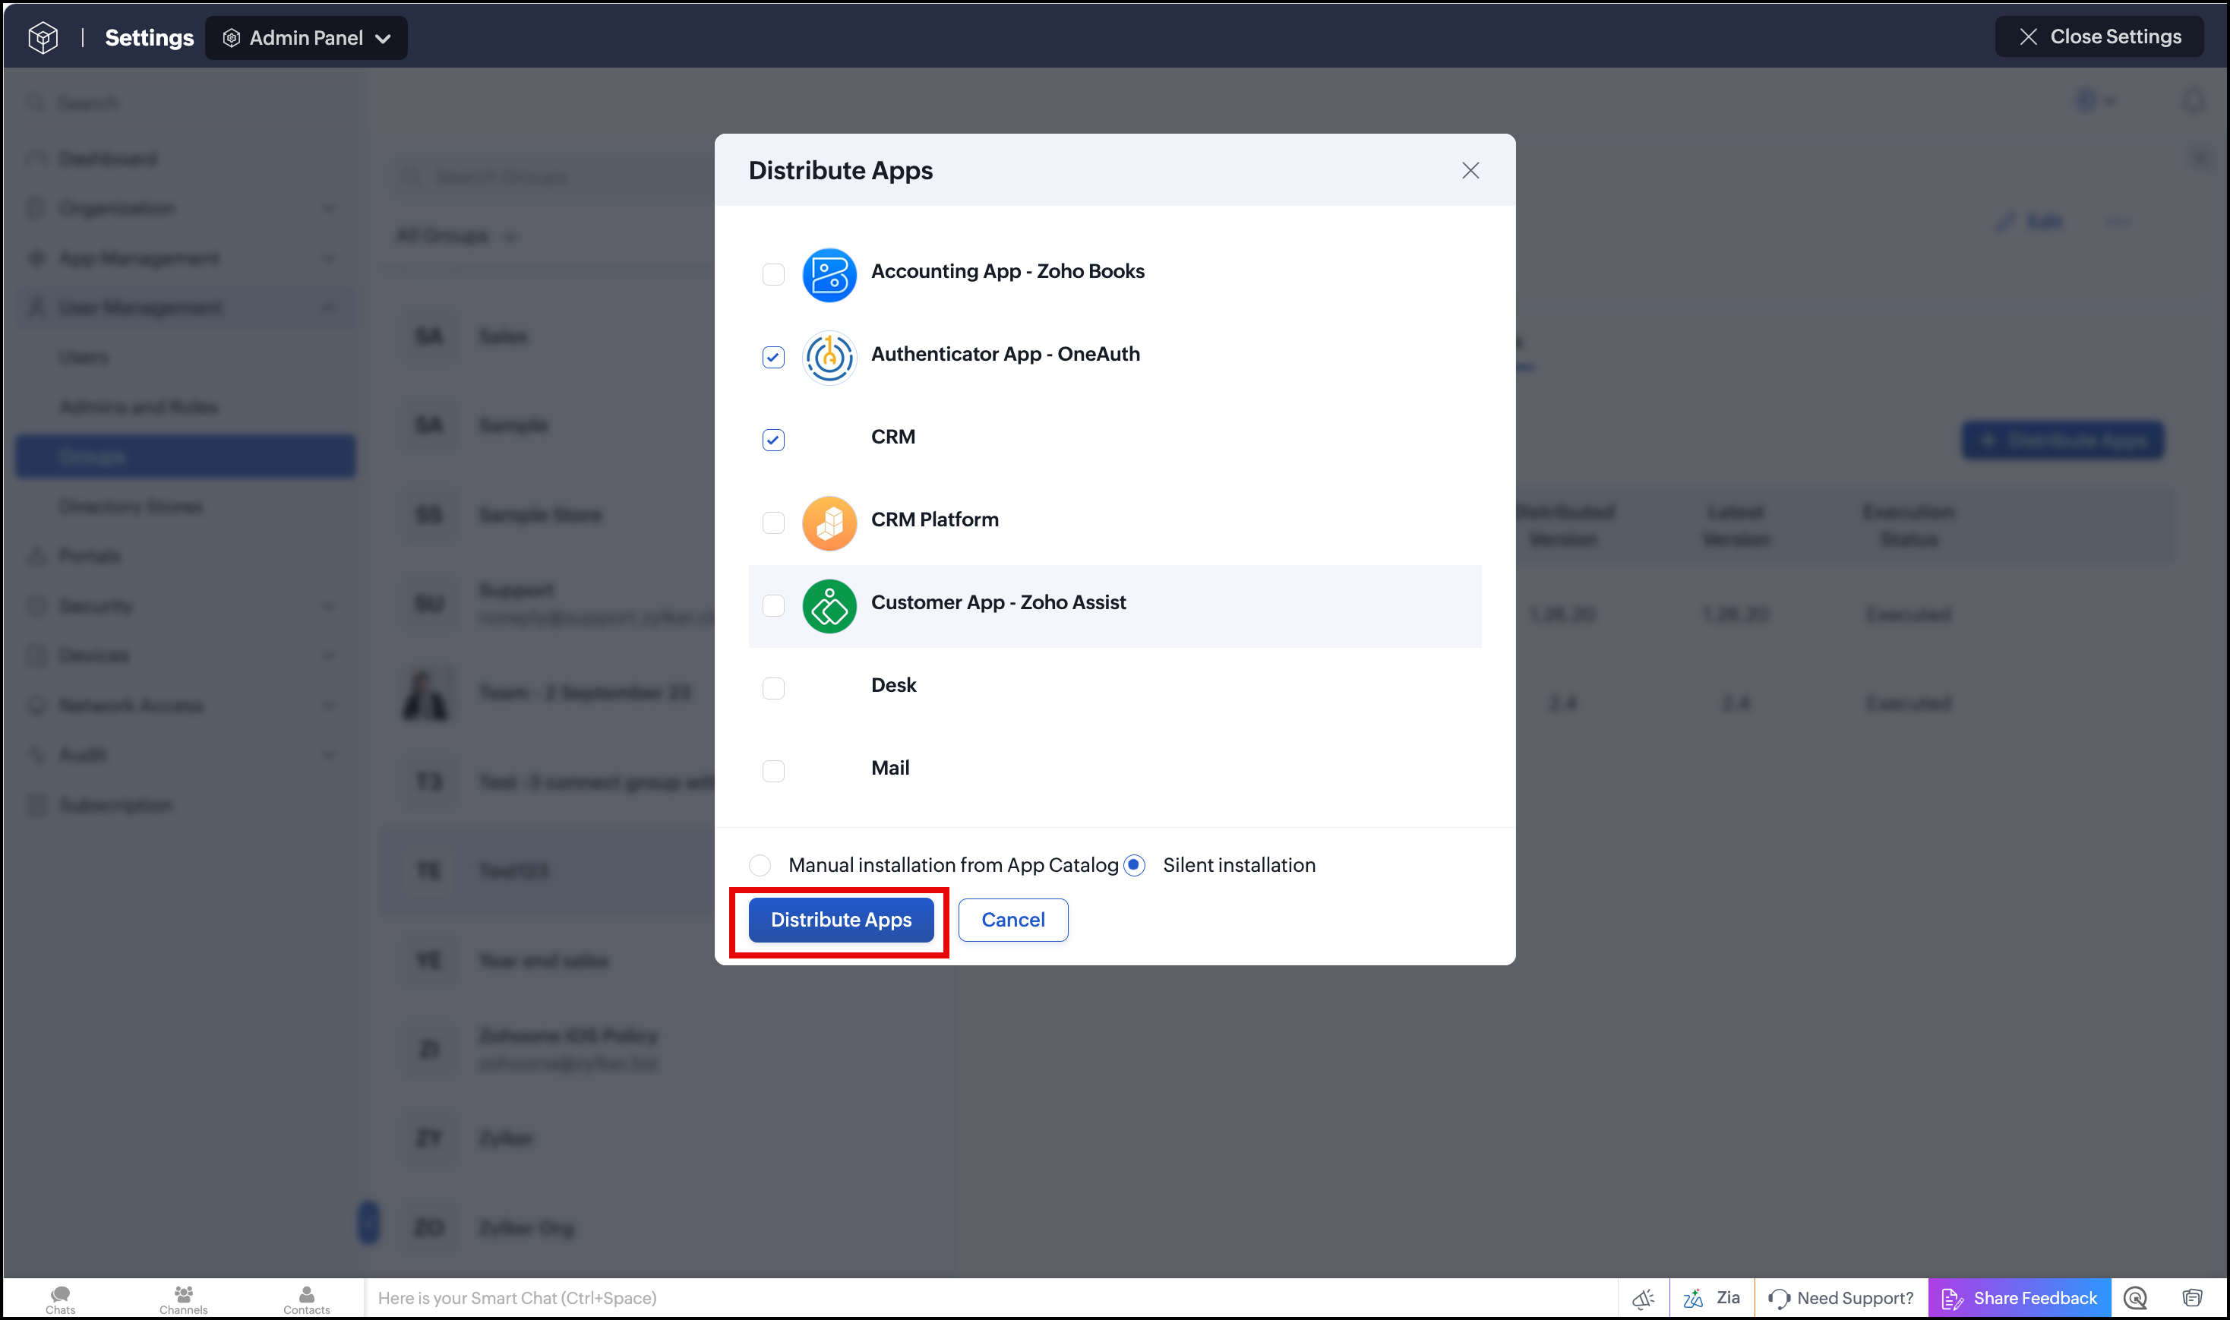Select Manual installation from App Catalog
This screenshot has width=2230, height=1320.
click(x=760, y=864)
